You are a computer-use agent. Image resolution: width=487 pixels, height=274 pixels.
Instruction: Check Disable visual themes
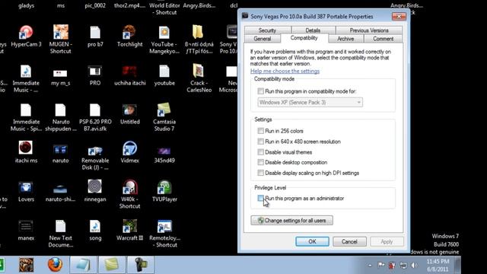[x=260, y=152]
